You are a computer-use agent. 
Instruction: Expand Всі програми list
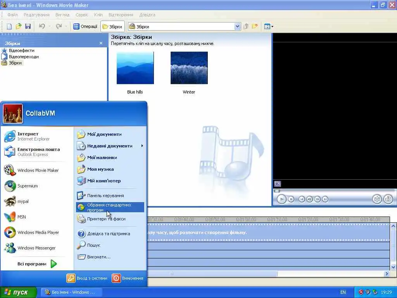tap(37, 264)
